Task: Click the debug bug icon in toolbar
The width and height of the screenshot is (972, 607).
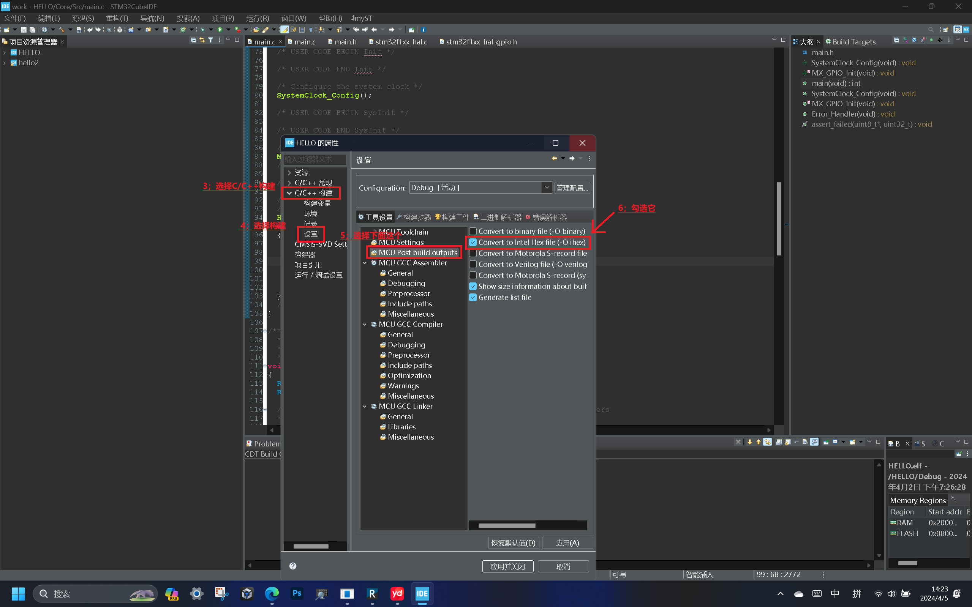Action: point(202,30)
